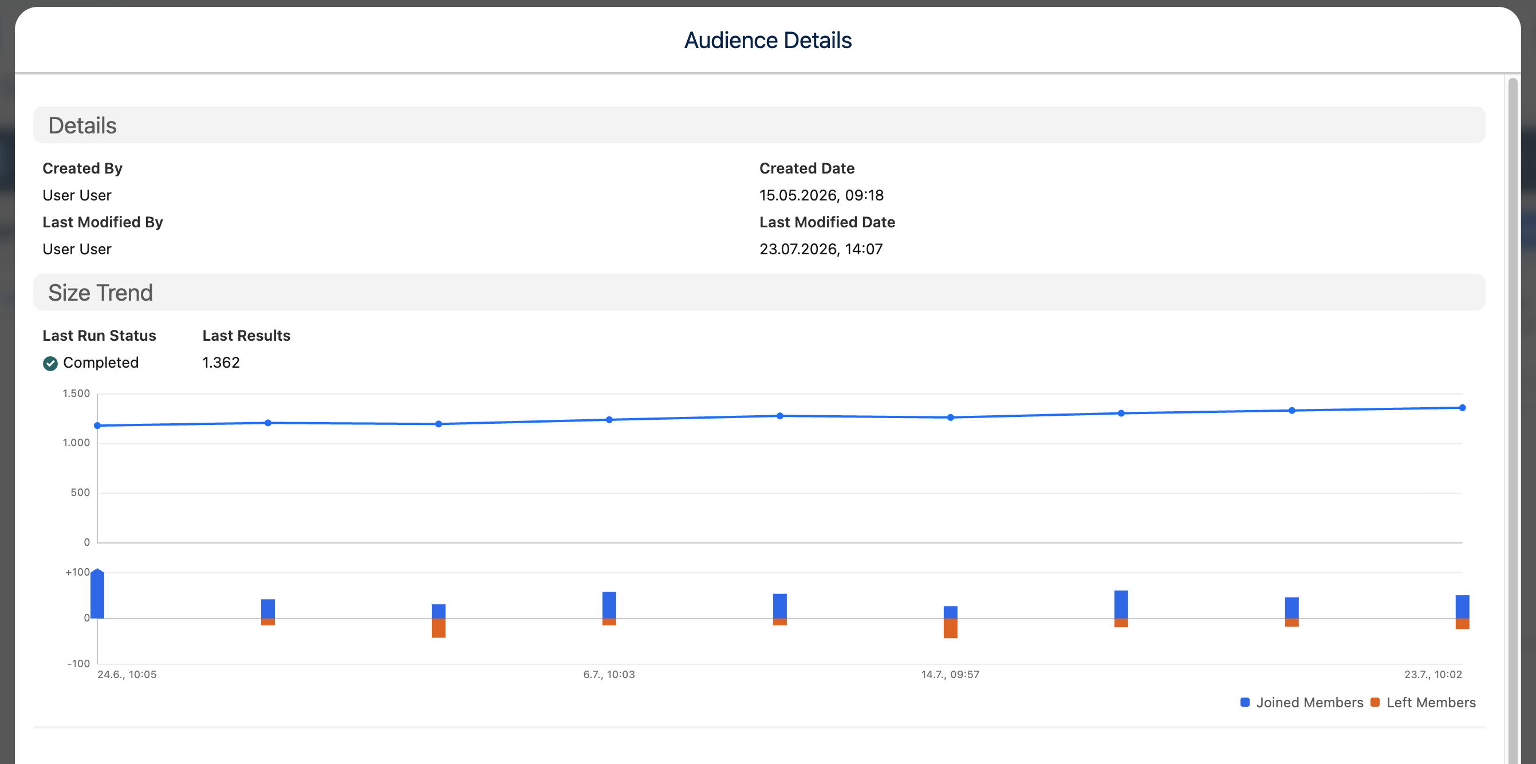
Task: Click the Last Modified By label
Action: coord(103,222)
